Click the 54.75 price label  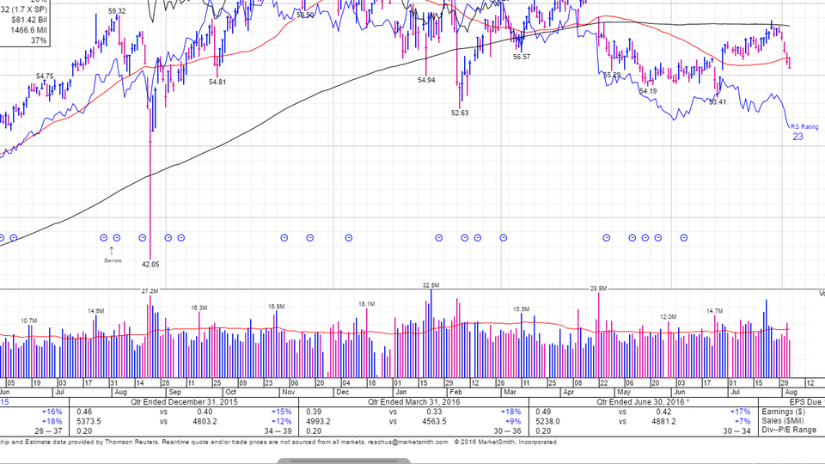(45, 76)
